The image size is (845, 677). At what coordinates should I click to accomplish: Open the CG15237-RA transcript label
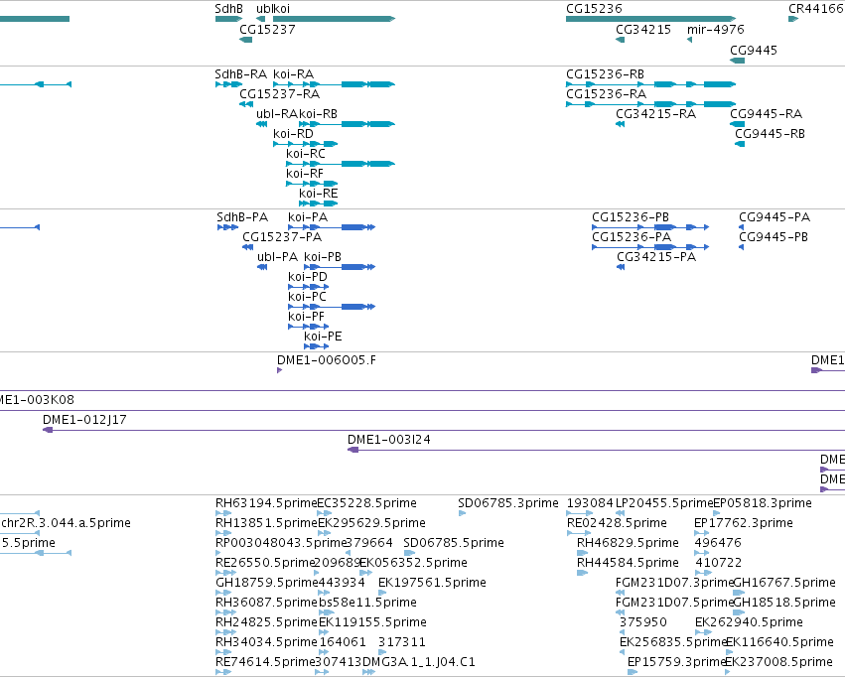tap(280, 93)
